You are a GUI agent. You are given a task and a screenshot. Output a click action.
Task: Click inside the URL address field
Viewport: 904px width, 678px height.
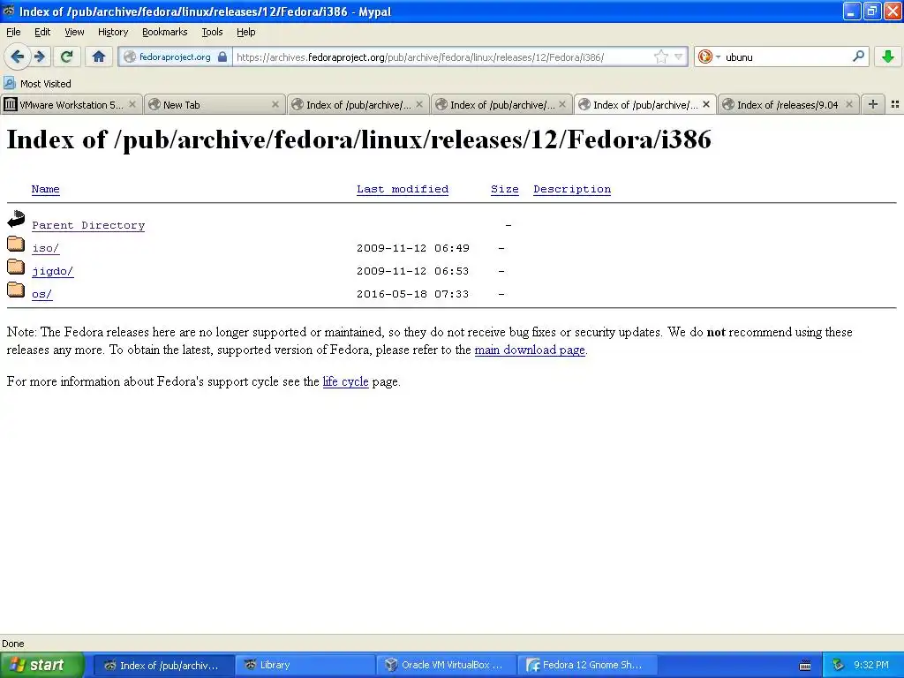point(444,56)
